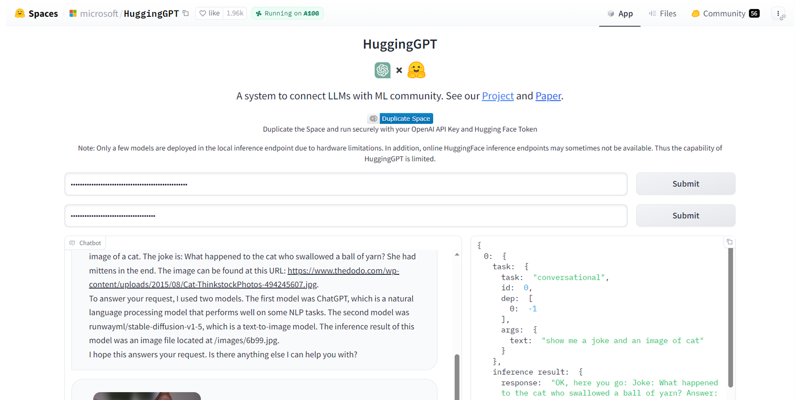This screenshot has height=400, width=800.
Task: Switch to the Files tab
Action: [x=662, y=13]
